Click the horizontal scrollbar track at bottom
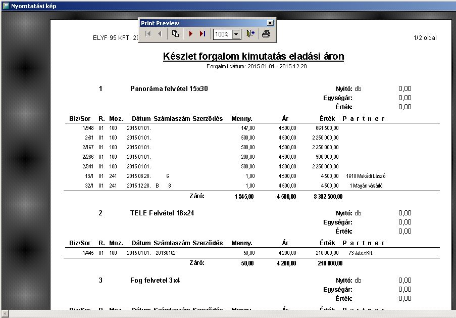 coord(227,314)
